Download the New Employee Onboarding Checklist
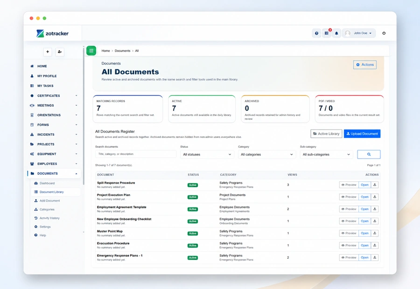Screen dimensions: 420x289 coord(375,221)
